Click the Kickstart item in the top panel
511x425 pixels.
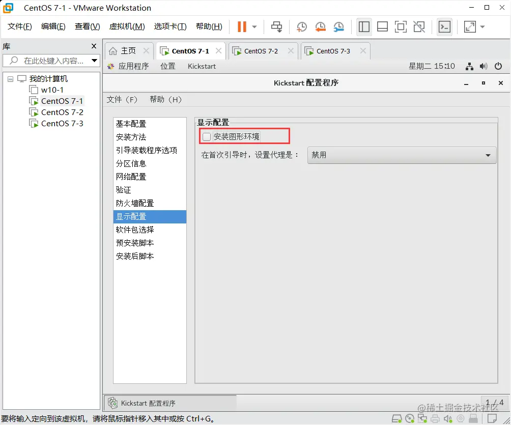(x=202, y=67)
